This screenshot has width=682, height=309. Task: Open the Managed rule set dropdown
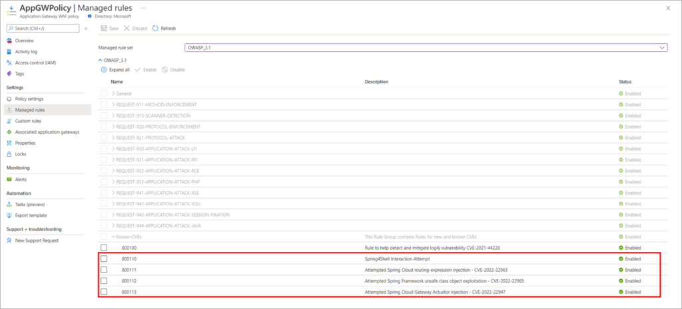tap(426, 47)
